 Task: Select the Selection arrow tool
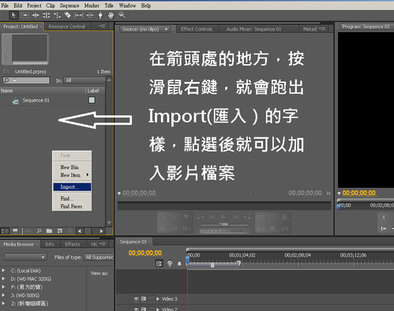pos(13,15)
